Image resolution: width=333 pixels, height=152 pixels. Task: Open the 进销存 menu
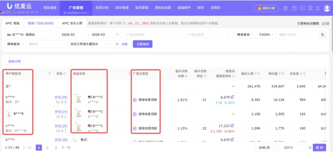pos(215,8)
